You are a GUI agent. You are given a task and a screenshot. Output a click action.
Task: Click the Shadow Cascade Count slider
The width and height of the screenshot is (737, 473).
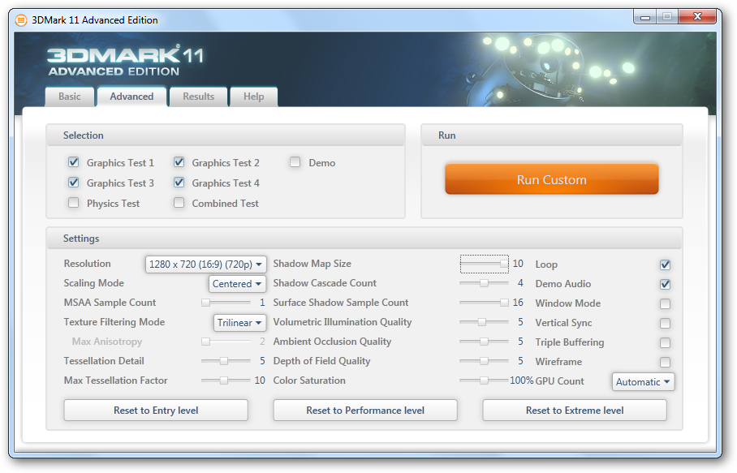click(484, 283)
